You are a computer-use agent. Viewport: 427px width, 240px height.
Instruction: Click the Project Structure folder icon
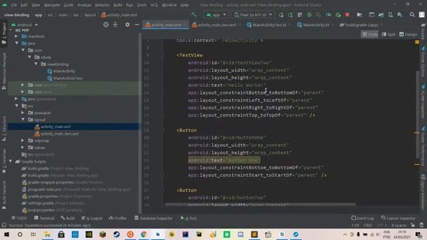360,15
